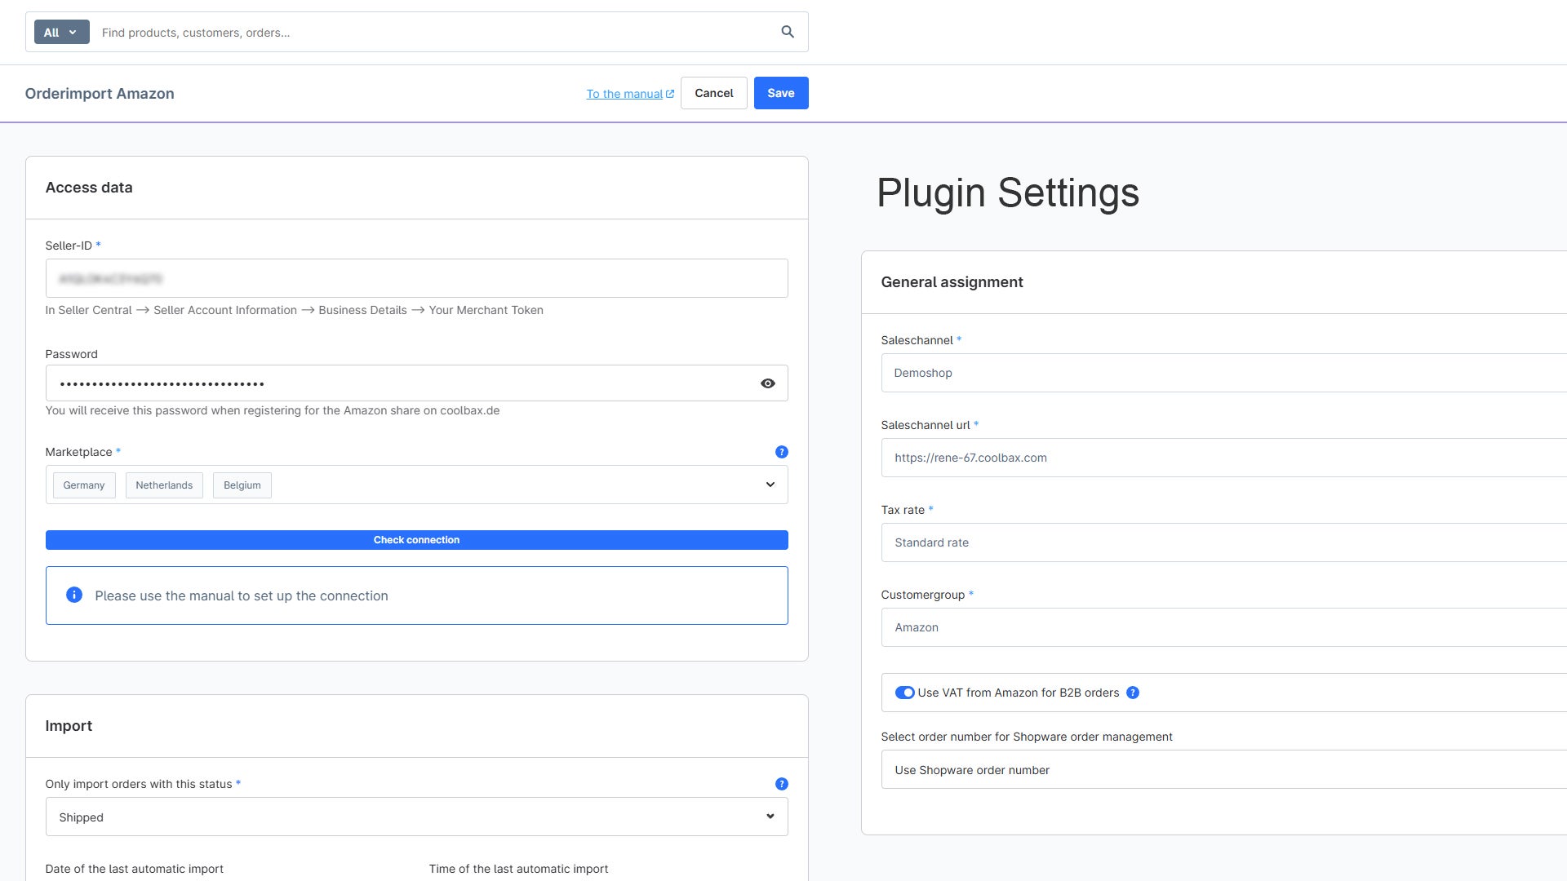Open the Marketplace help tooltip icon

[x=782, y=452]
